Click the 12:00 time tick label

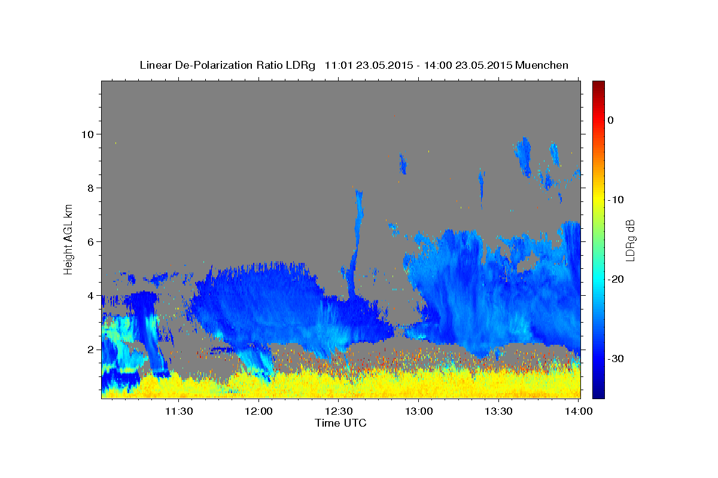pyautogui.click(x=258, y=411)
